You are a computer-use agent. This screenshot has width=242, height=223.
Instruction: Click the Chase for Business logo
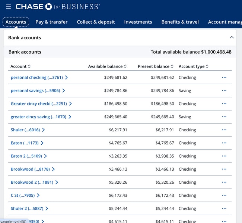pyautogui.click(x=58, y=7)
